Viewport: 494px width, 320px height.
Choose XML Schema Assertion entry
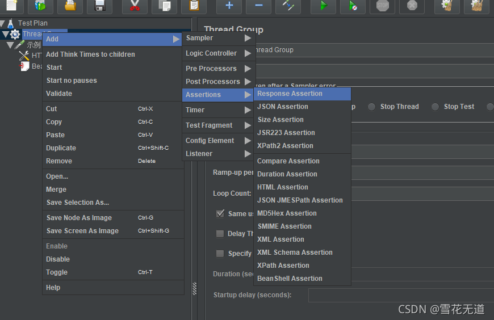(303, 252)
